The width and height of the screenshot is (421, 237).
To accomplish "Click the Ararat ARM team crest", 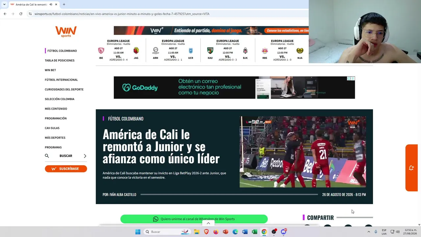I will 156,51.
